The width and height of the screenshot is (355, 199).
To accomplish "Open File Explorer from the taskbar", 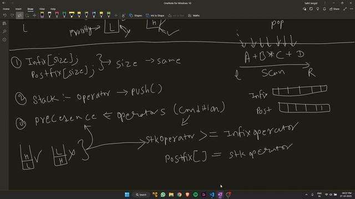I will pyautogui.click(x=171, y=195).
